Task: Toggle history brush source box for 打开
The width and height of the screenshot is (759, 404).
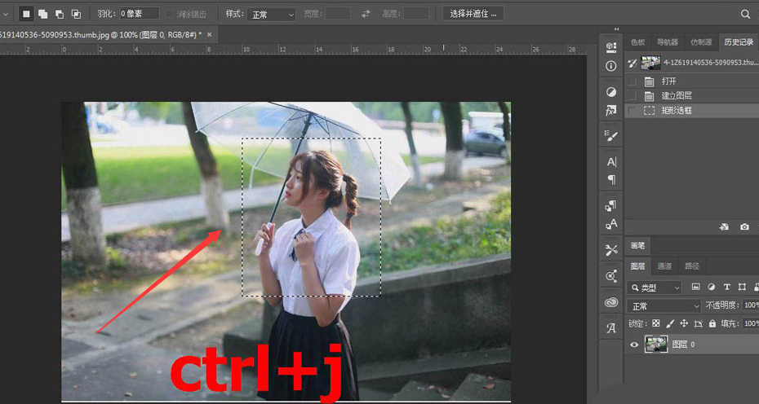Action: 632,81
